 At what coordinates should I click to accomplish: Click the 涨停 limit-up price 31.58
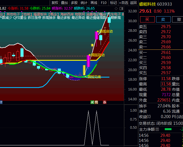click(x=166, y=79)
